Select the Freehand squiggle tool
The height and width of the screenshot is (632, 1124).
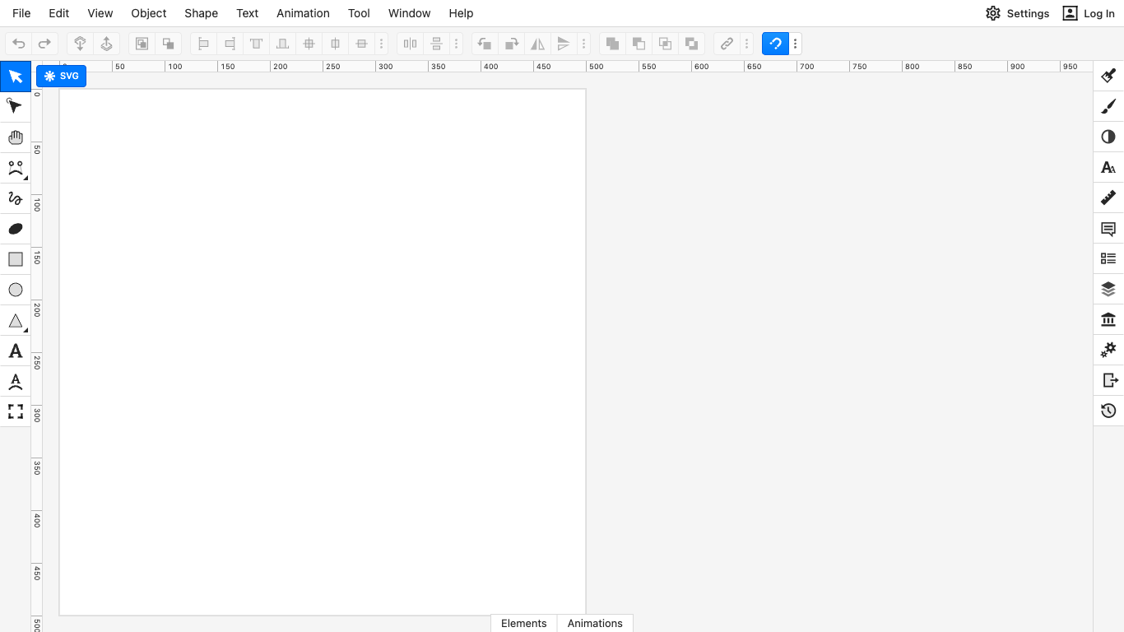point(15,198)
